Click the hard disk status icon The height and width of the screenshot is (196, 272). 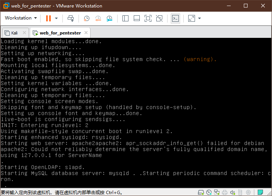coord(201,192)
